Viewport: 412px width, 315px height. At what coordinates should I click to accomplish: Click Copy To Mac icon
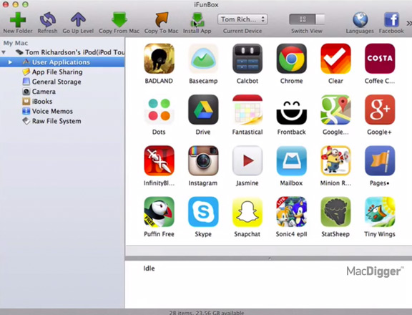162,20
